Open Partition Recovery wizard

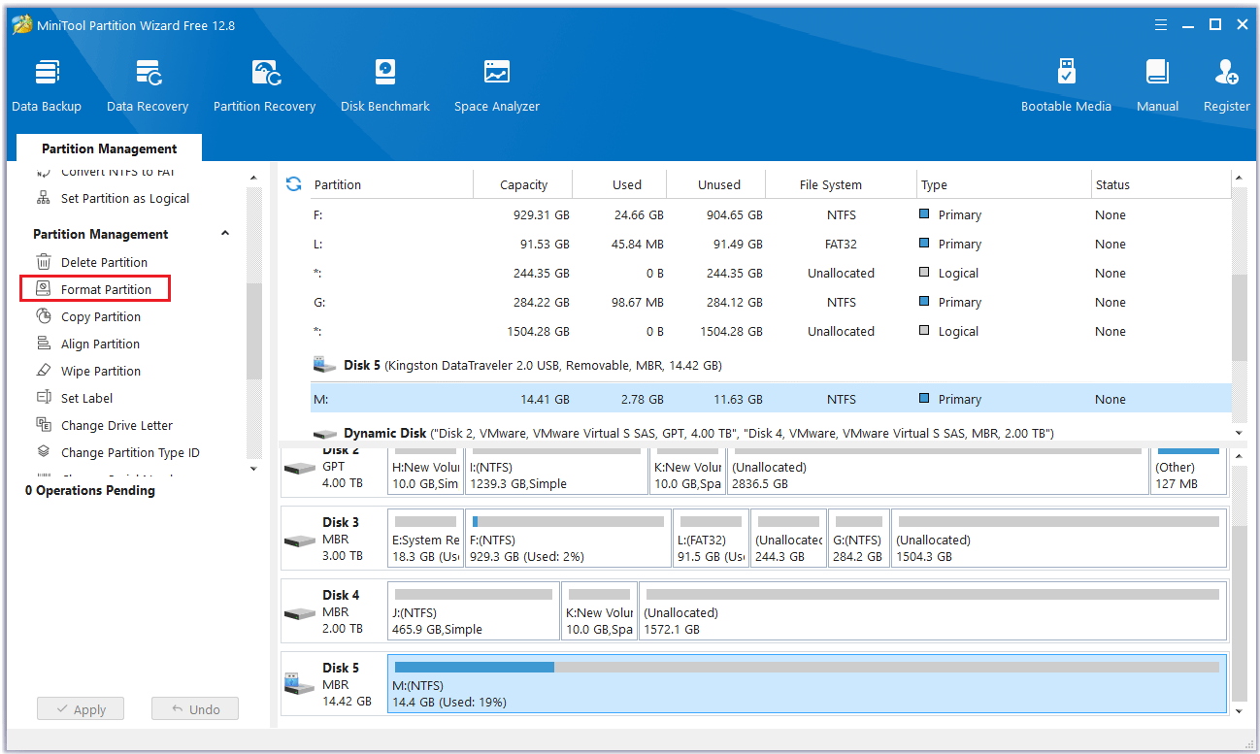tap(264, 86)
